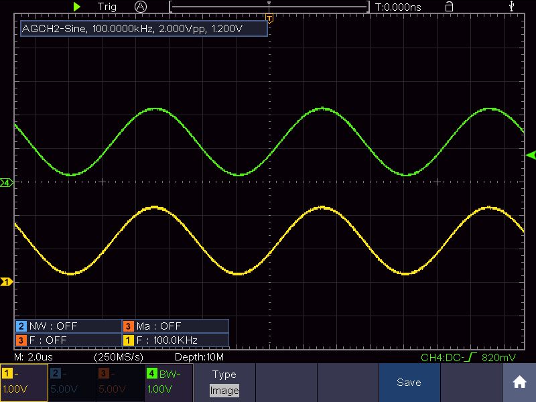The width and height of the screenshot is (536, 402).
Task: Enable channel 2 at 5.00V
Action: (x=72, y=383)
